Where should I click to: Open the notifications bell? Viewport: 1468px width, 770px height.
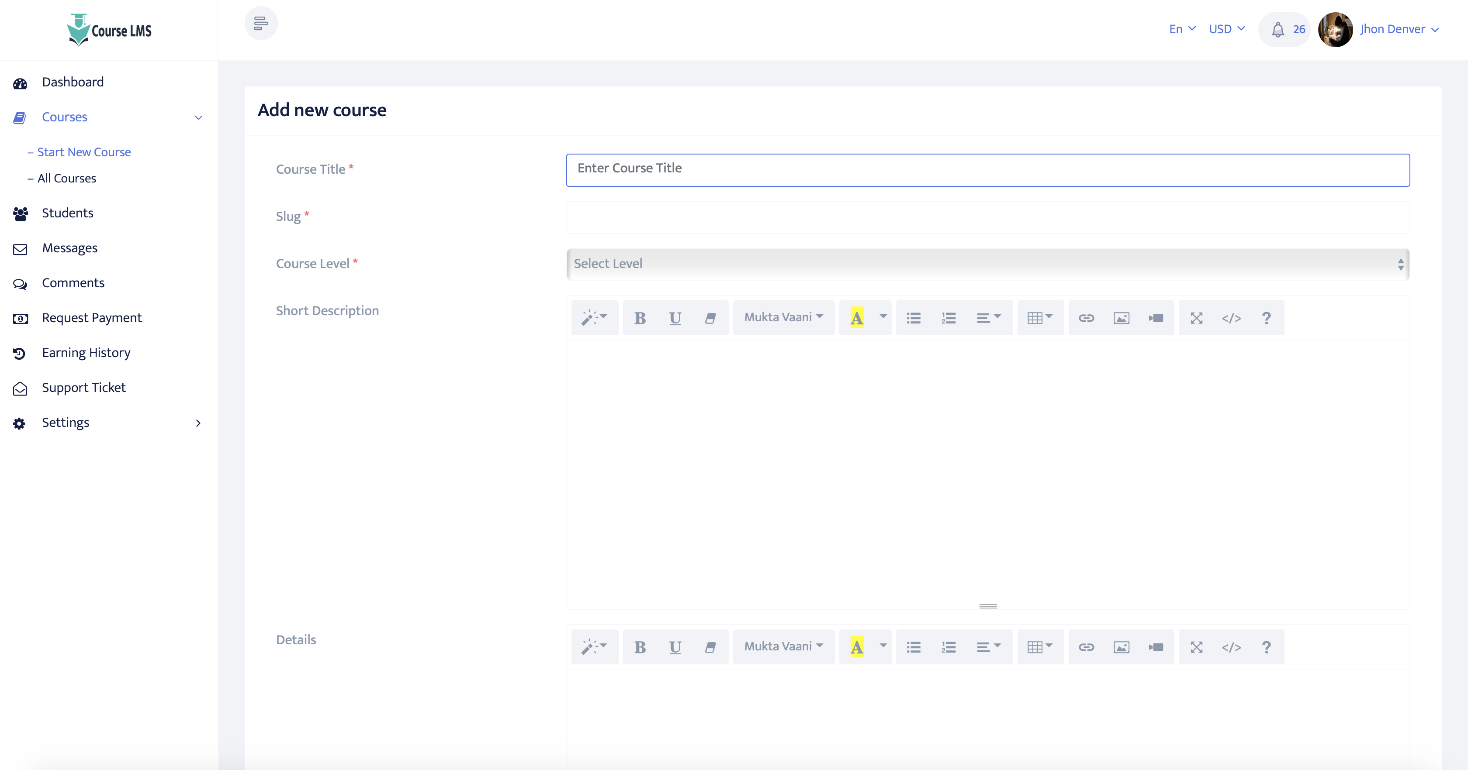pos(1278,29)
